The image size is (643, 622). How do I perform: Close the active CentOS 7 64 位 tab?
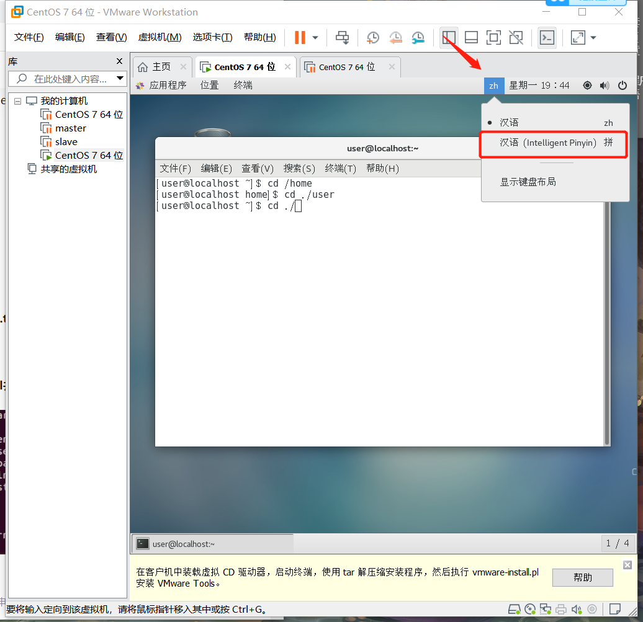click(x=287, y=67)
